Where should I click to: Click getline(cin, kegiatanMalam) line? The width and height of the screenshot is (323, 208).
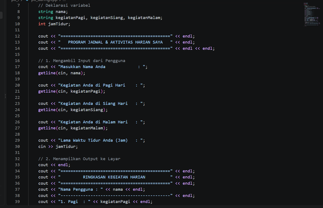(73, 128)
